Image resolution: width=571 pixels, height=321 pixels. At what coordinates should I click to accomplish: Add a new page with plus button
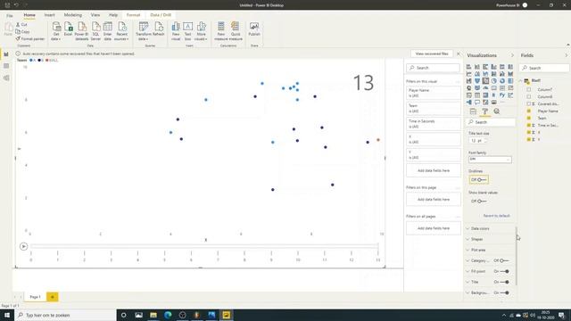coord(52,297)
